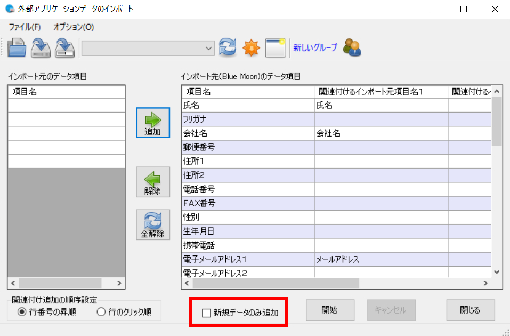The height and width of the screenshot is (336, 510).
Task: Click the 開始 button
Action: click(330, 310)
